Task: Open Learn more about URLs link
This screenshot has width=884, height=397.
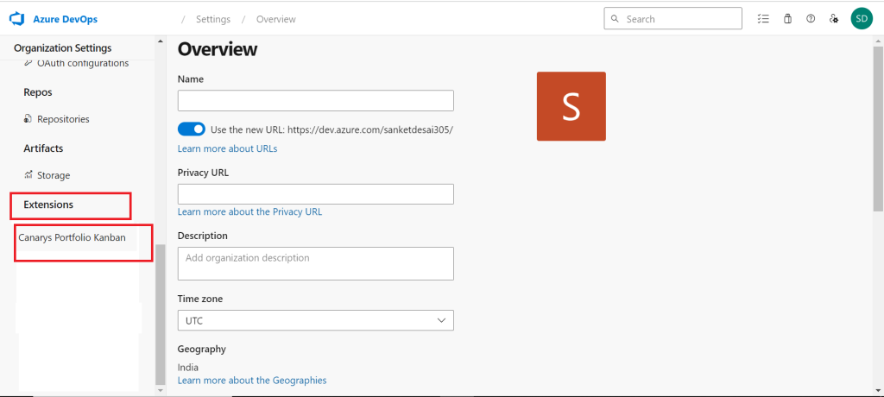Action: click(227, 148)
